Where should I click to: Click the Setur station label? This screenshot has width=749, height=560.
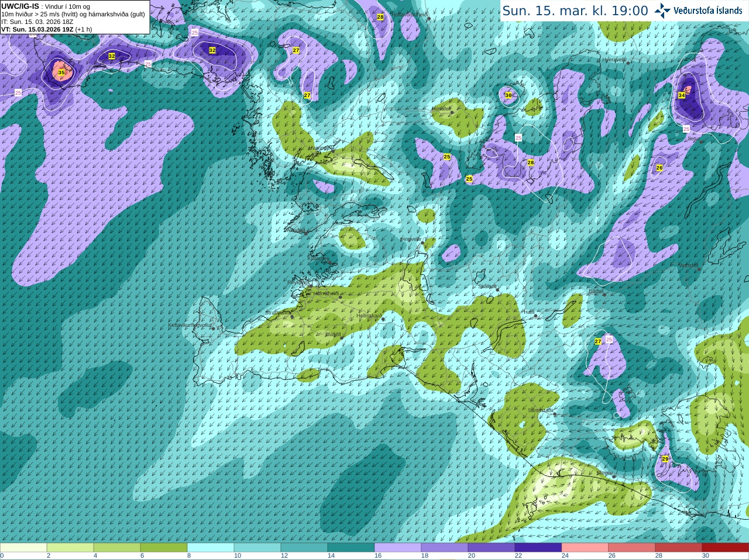tap(693, 139)
